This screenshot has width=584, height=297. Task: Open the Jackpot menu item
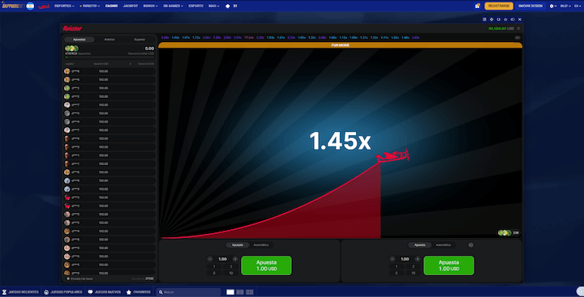tap(131, 6)
